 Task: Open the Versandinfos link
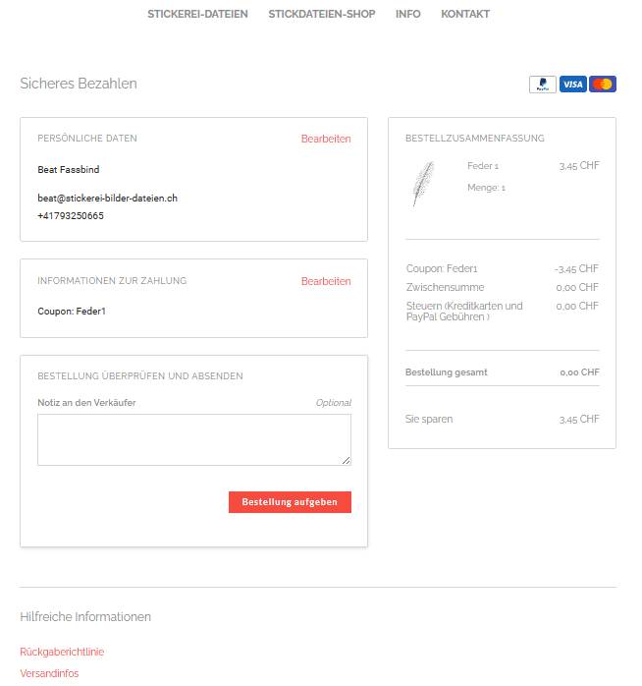coord(49,673)
